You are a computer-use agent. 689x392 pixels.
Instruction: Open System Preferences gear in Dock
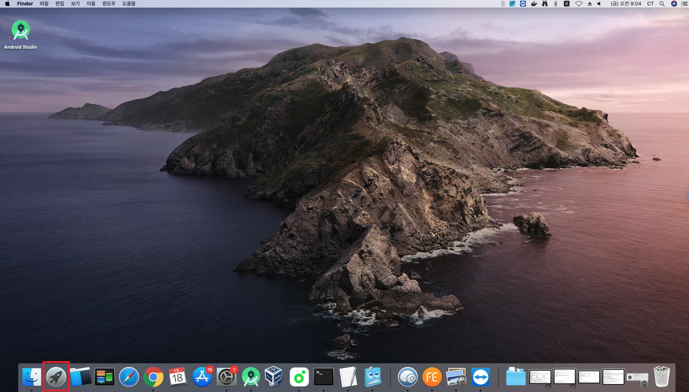coord(226,377)
